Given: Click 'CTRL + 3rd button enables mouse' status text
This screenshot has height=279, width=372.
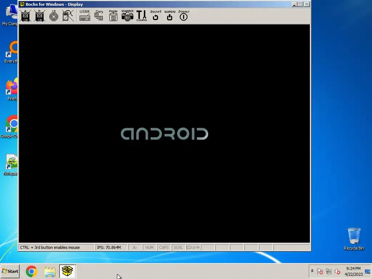Looking at the screenshot, I should pos(50,247).
